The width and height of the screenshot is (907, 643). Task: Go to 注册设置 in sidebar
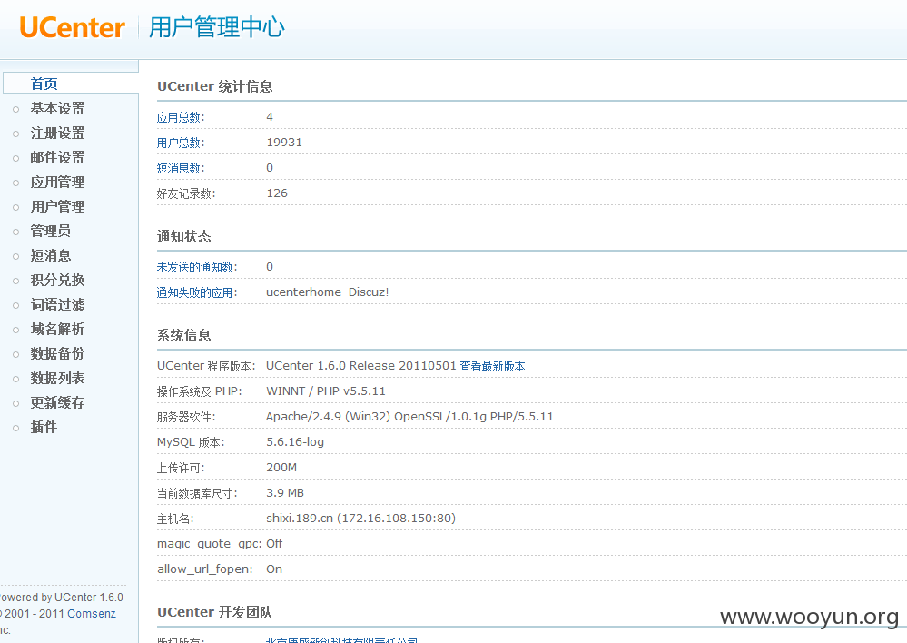tap(57, 134)
